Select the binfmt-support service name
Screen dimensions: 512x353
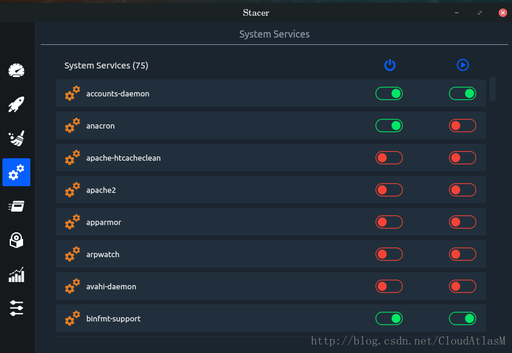point(114,319)
